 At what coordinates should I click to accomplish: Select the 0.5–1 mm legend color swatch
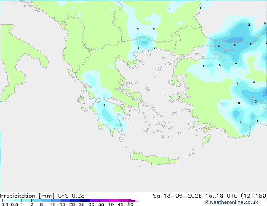[x=17, y=201]
